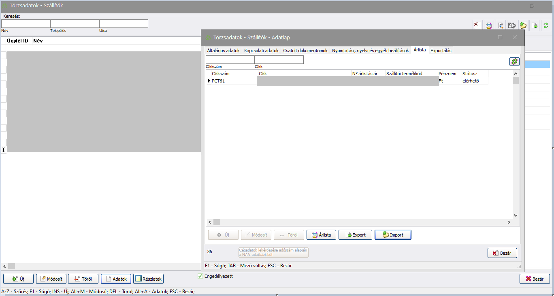The width and height of the screenshot is (554, 296).
Task: Go to the Exportálás tab
Action: (441, 51)
